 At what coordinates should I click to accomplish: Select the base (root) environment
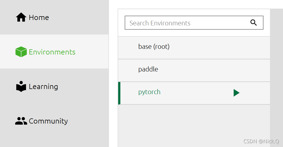coord(154,47)
